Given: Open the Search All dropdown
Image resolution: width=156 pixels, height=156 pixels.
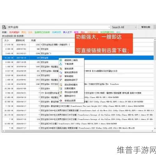Looking at the screenshot, I should (x=124, y=27).
